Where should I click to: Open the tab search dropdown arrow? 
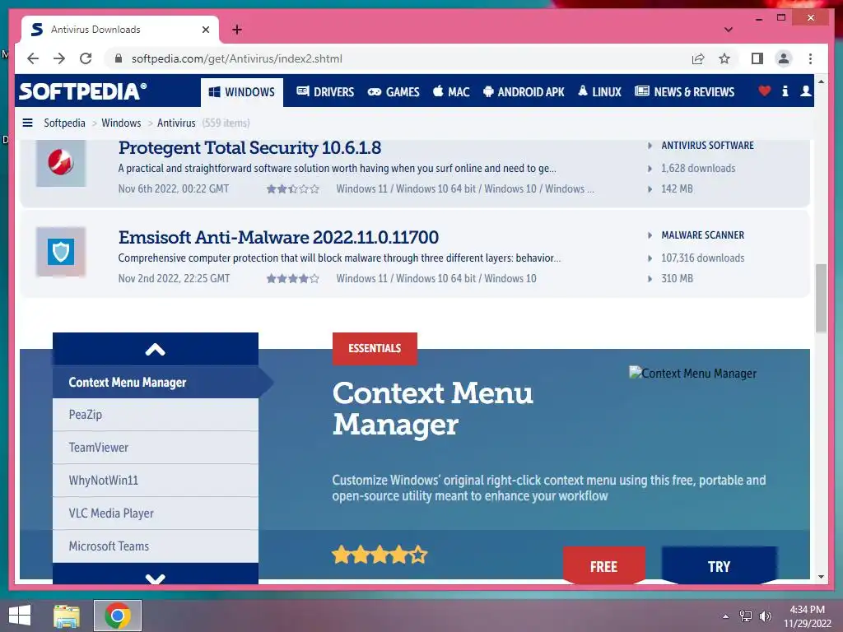[x=728, y=30]
